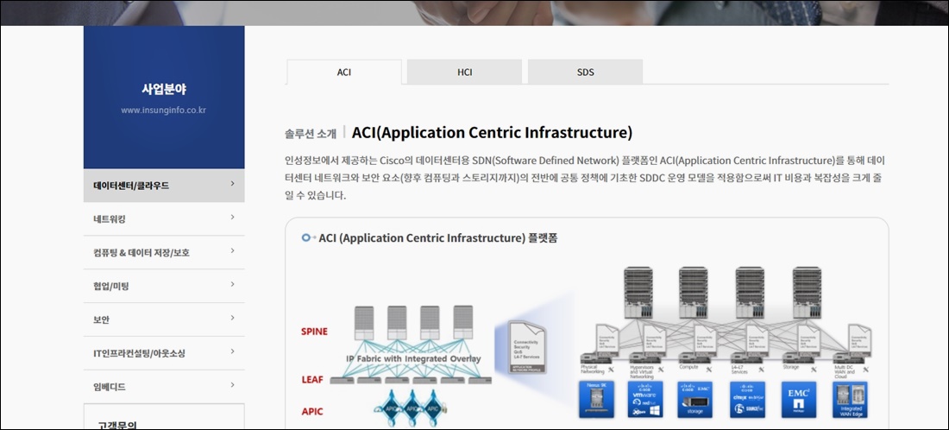Click Hypervisors and Virtual Networking label
Screen dimensions: 949x430
[642, 372]
